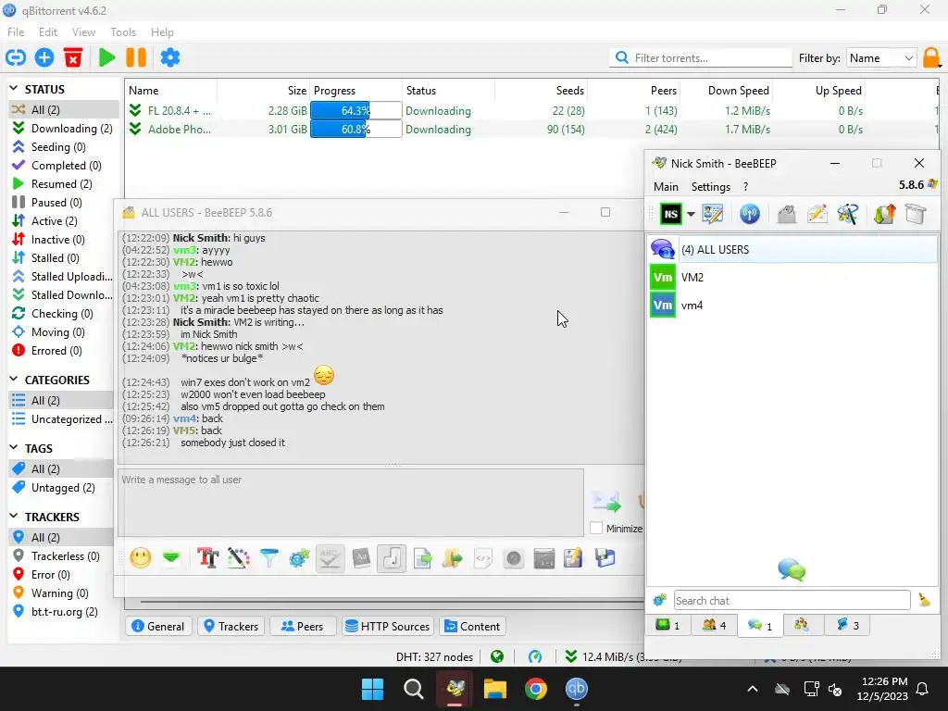Open the ? help menu in BeeBEEP

tap(745, 187)
